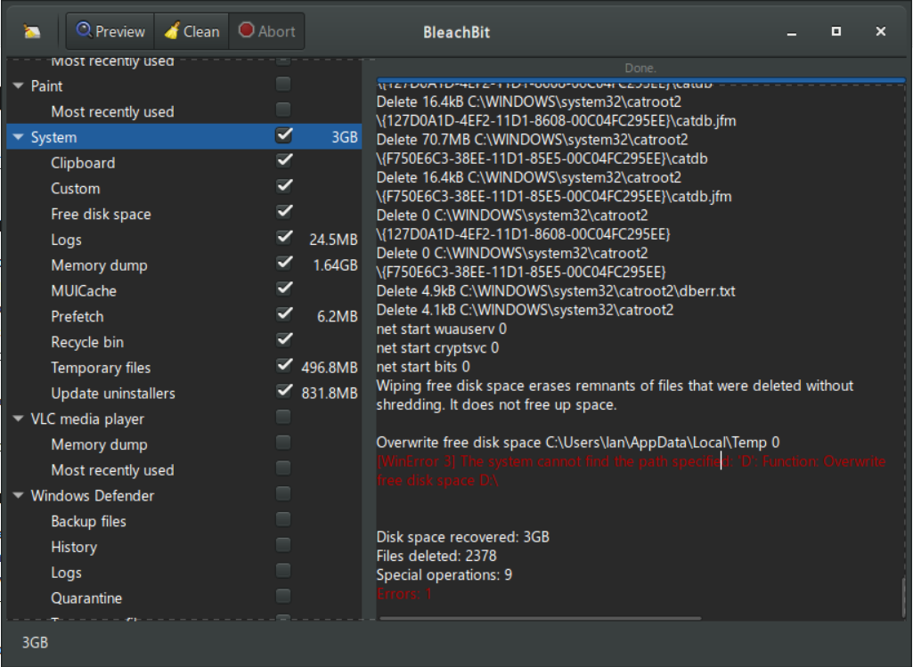Check the History option under Windows Defender
913x667 pixels.
click(x=283, y=547)
